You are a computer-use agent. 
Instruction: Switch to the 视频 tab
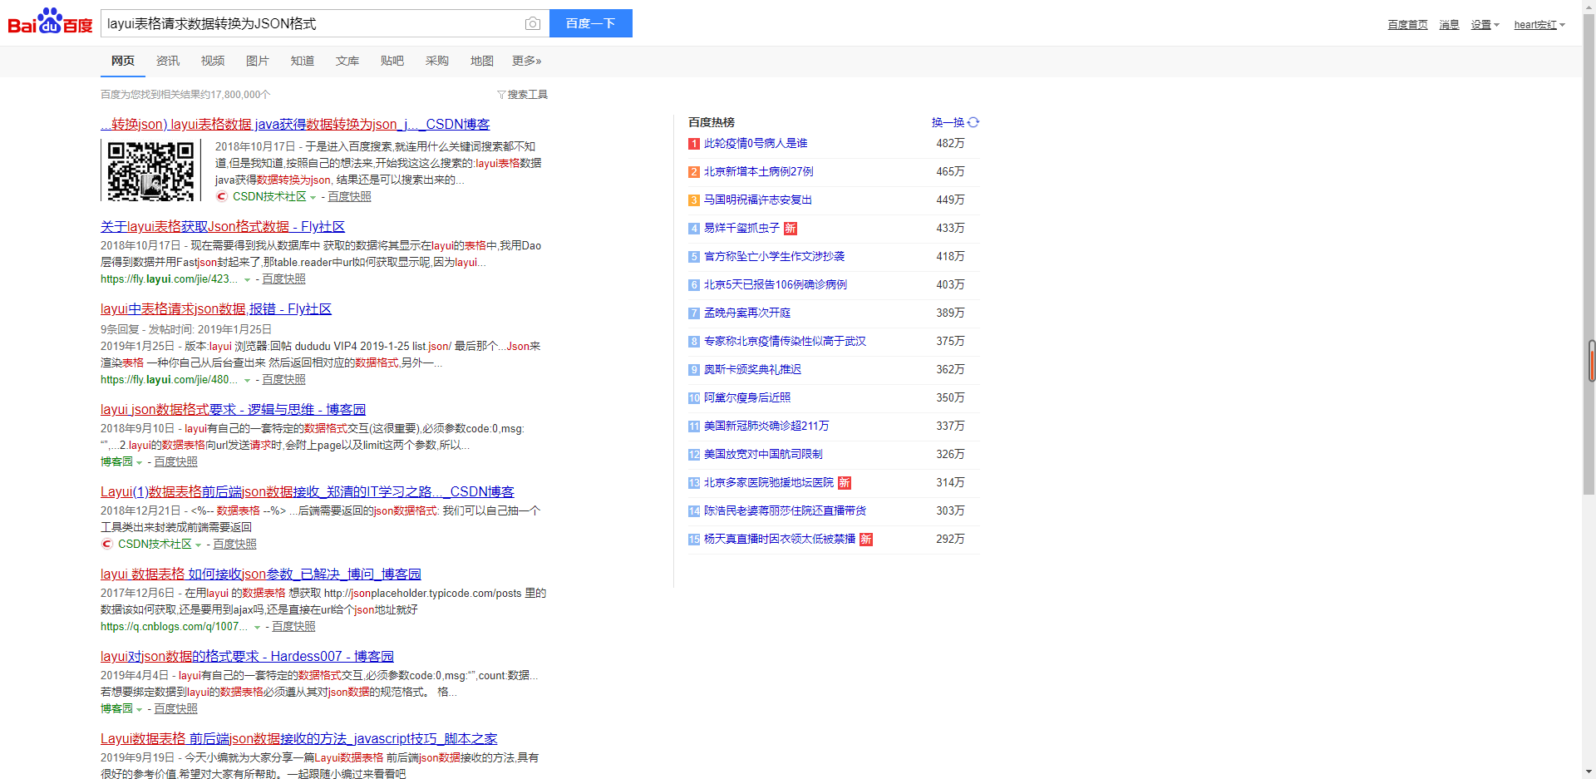coord(213,60)
